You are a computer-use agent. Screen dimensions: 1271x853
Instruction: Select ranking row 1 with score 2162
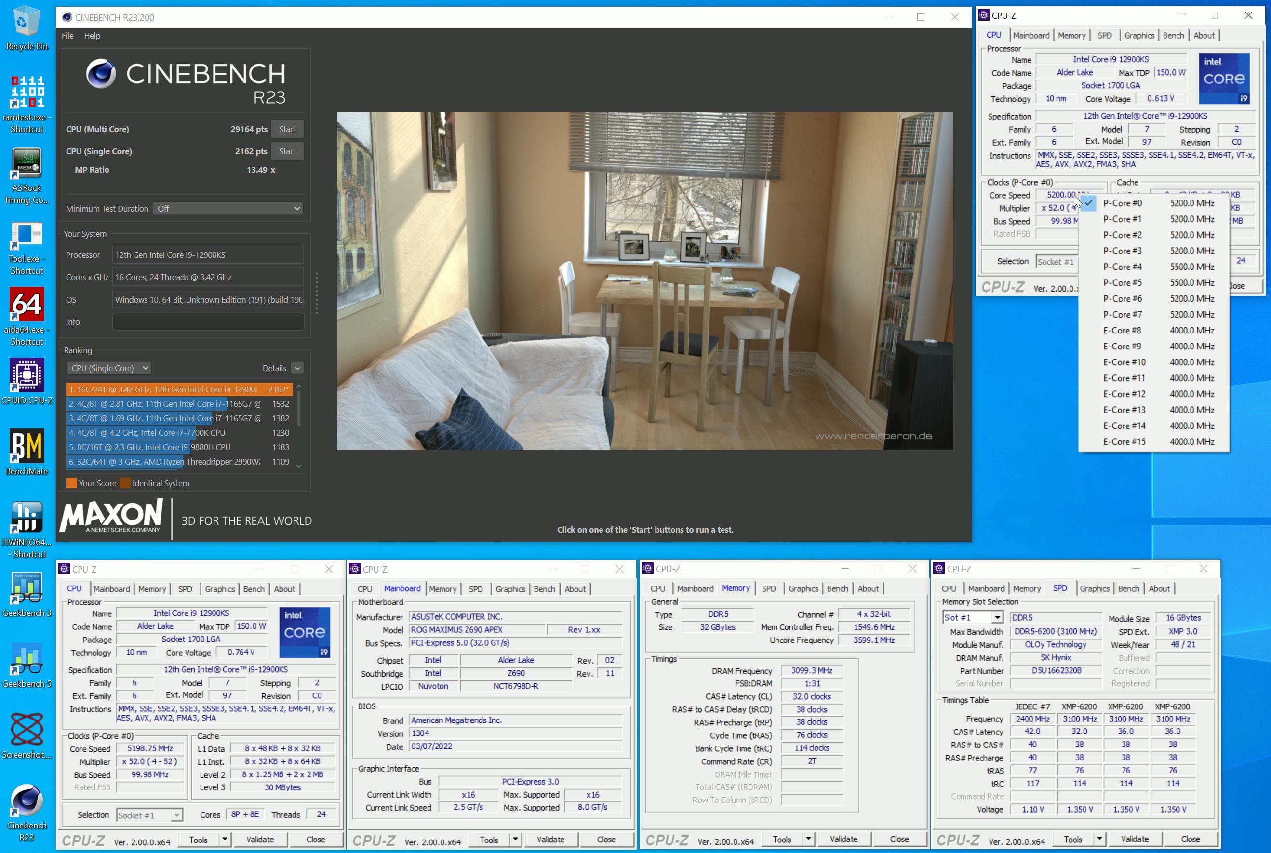click(180, 389)
